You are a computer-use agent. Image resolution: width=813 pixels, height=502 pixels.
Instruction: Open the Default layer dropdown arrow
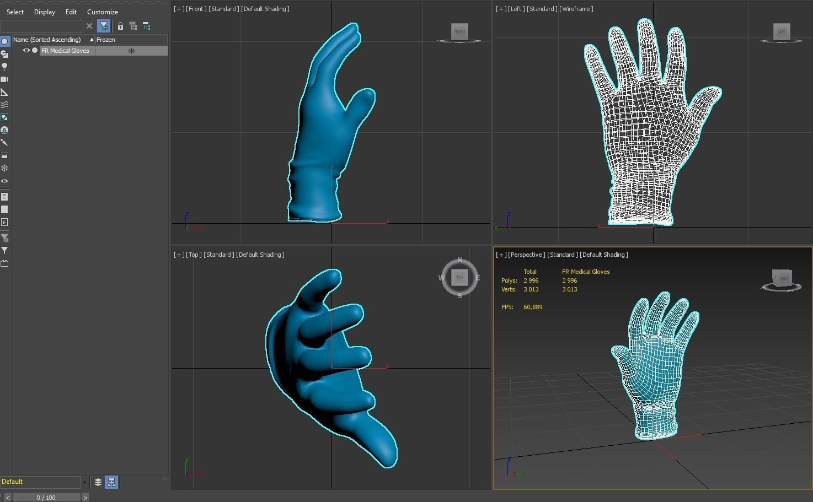click(84, 482)
